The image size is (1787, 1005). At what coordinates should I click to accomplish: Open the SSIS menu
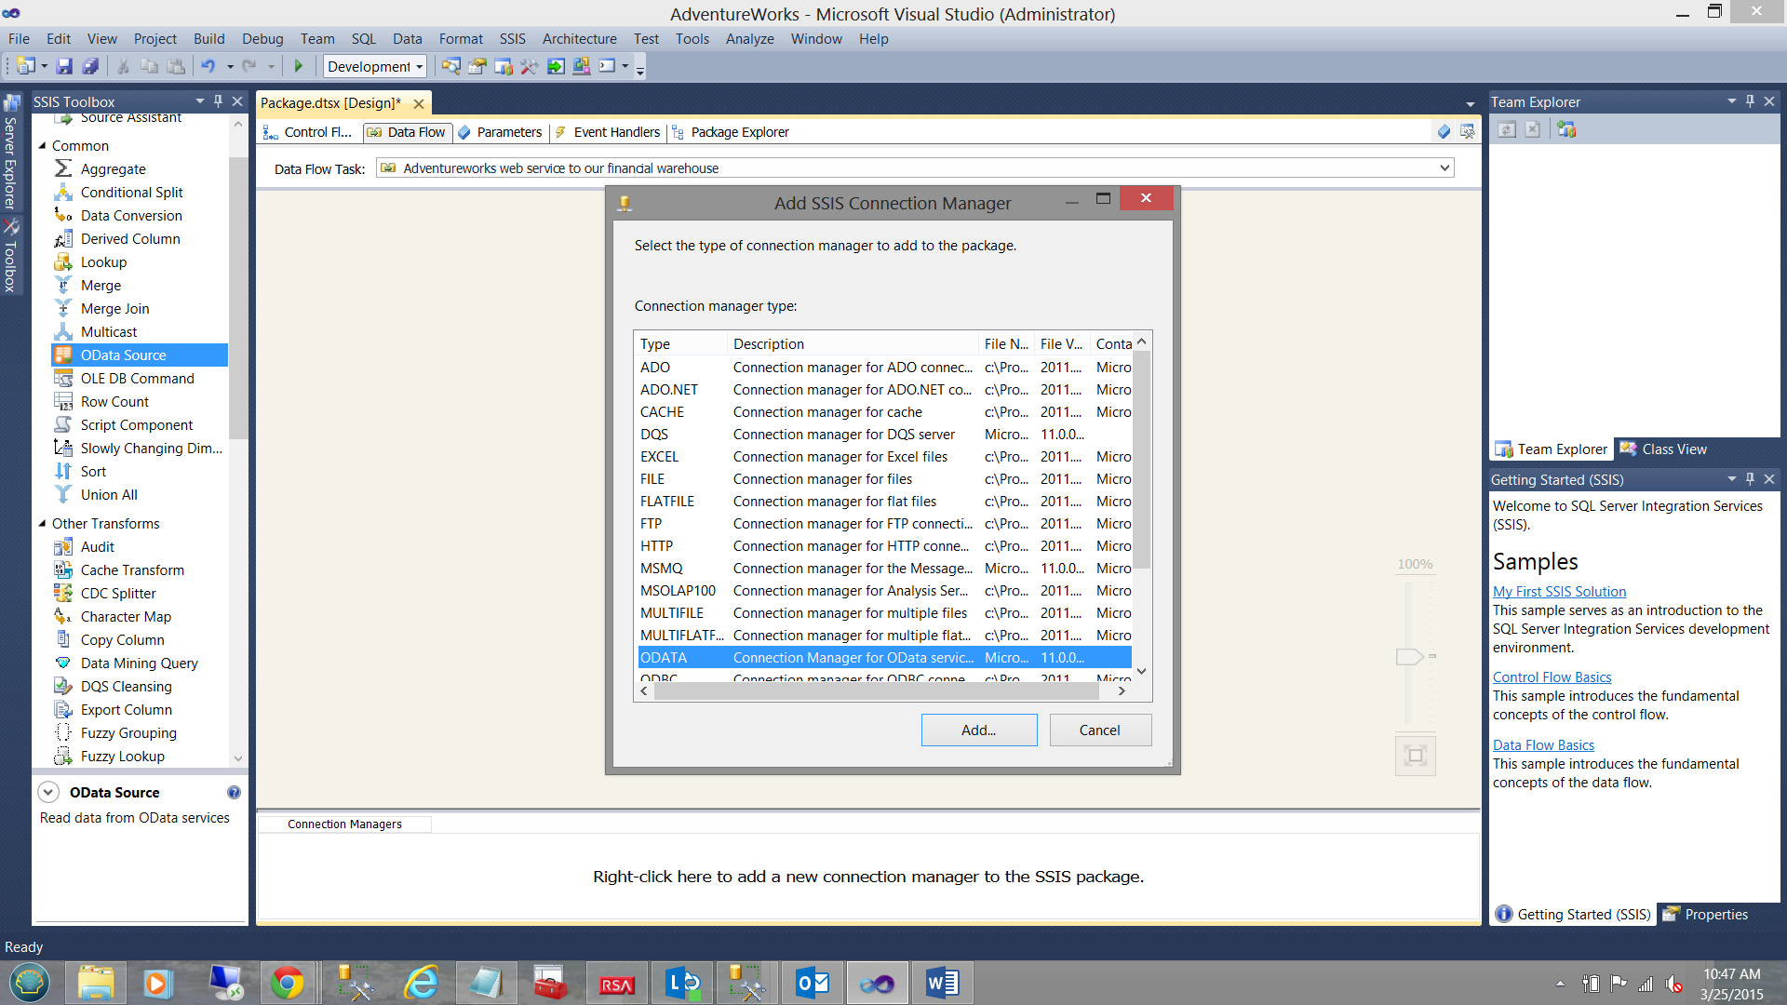[x=512, y=38]
